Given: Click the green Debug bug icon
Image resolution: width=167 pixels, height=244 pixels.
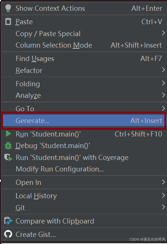Looking at the screenshot, I should [8, 146].
